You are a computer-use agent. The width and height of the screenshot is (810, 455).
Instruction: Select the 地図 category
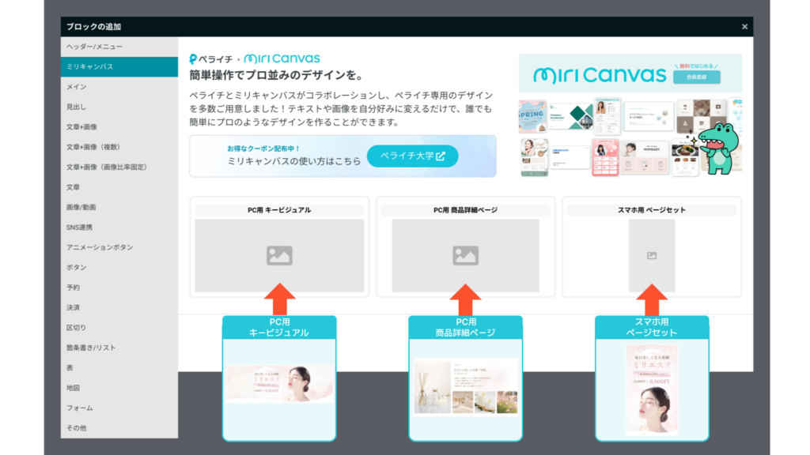(119, 389)
